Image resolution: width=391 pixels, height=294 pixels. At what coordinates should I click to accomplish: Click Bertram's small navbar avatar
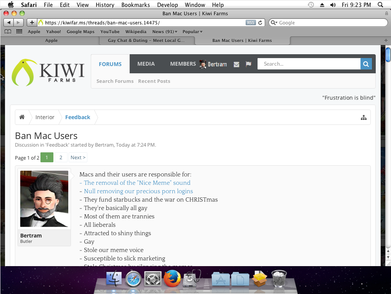(203, 64)
